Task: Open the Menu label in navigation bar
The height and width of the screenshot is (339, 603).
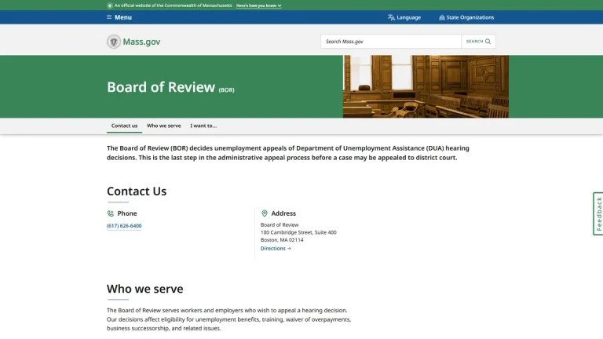Action: point(123,17)
